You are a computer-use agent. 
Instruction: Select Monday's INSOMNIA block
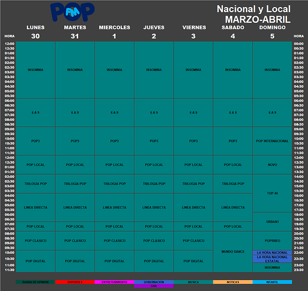[x=36, y=70]
